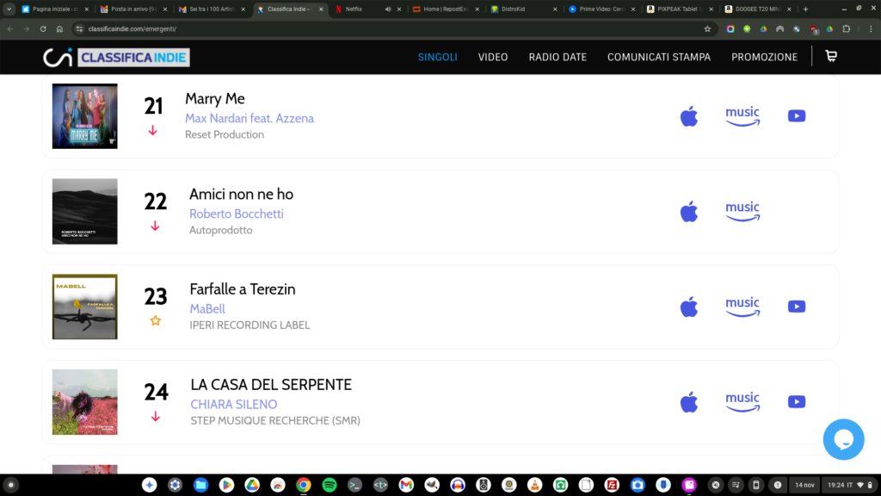Go to the SINGOLI section
The height and width of the screenshot is (496, 881).
coord(438,57)
